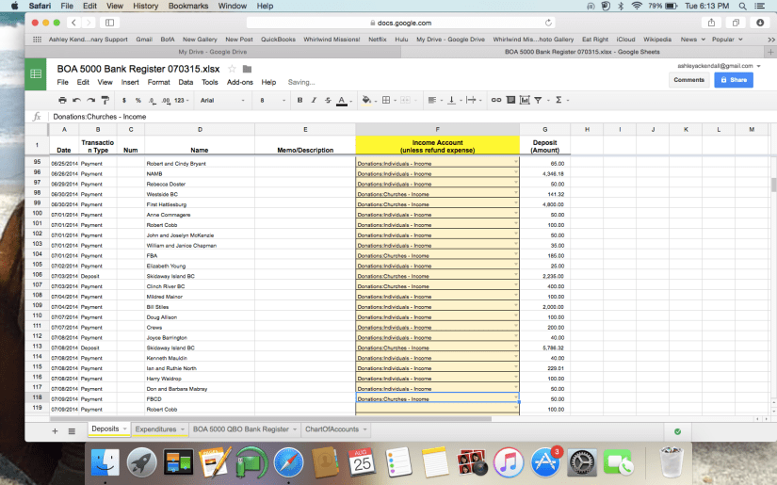Open the all sheets list icon
This screenshot has height=485, width=777.
click(72, 430)
